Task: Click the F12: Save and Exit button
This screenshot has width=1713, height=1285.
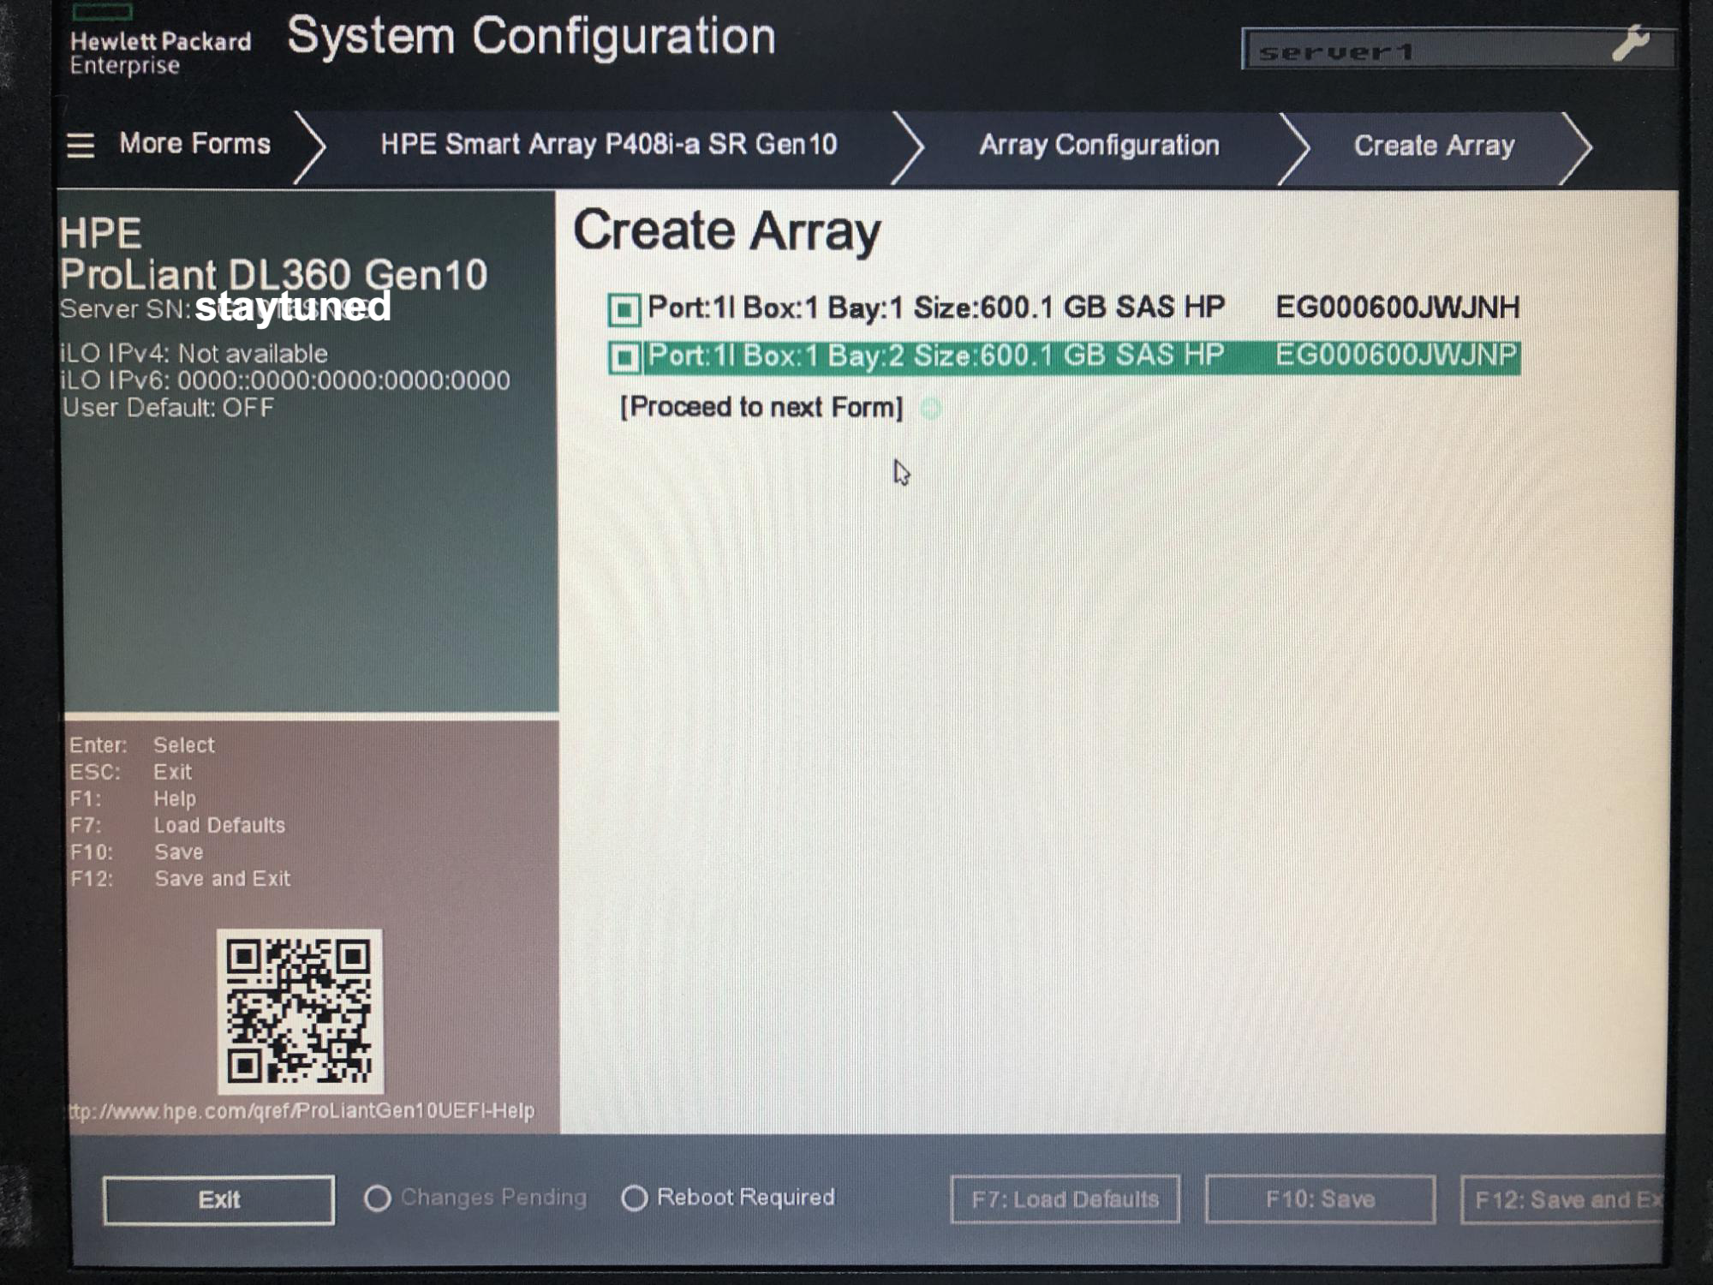Action: 1563,1199
